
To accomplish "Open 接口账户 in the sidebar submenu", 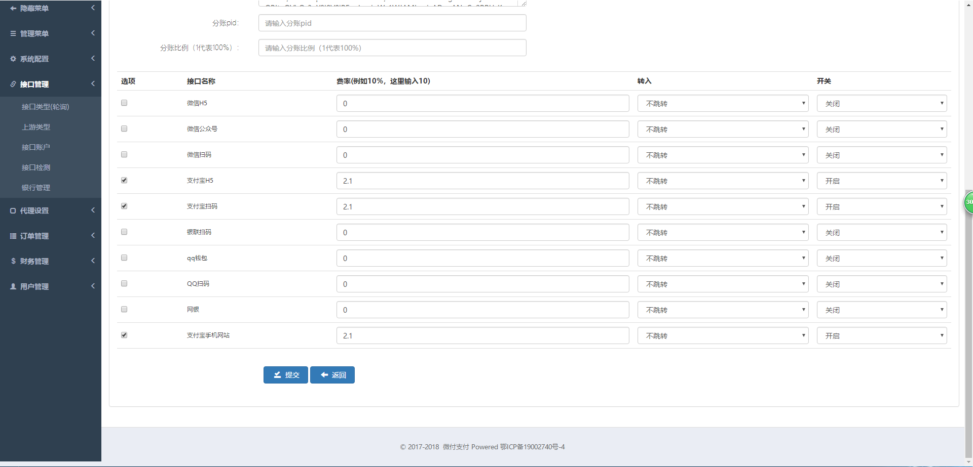I will [36, 147].
